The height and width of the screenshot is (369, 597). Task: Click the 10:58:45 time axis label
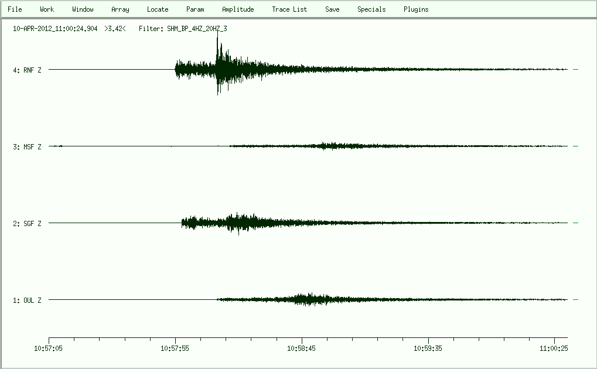pos(302,348)
